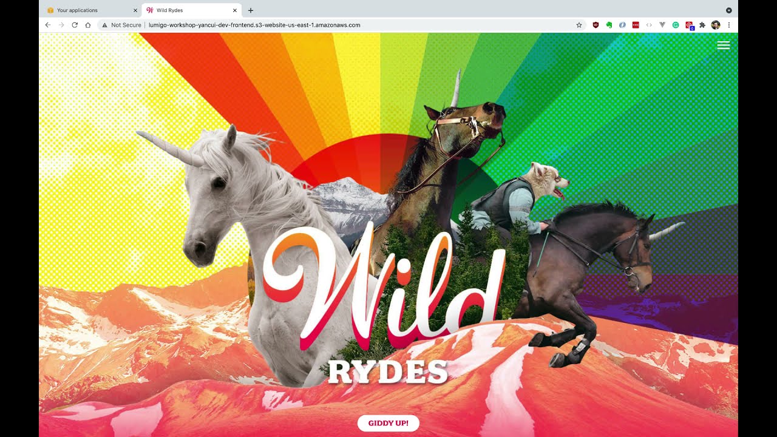Open a new browser tab
This screenshot has width=777, height=437.
(x=251, y=10)
